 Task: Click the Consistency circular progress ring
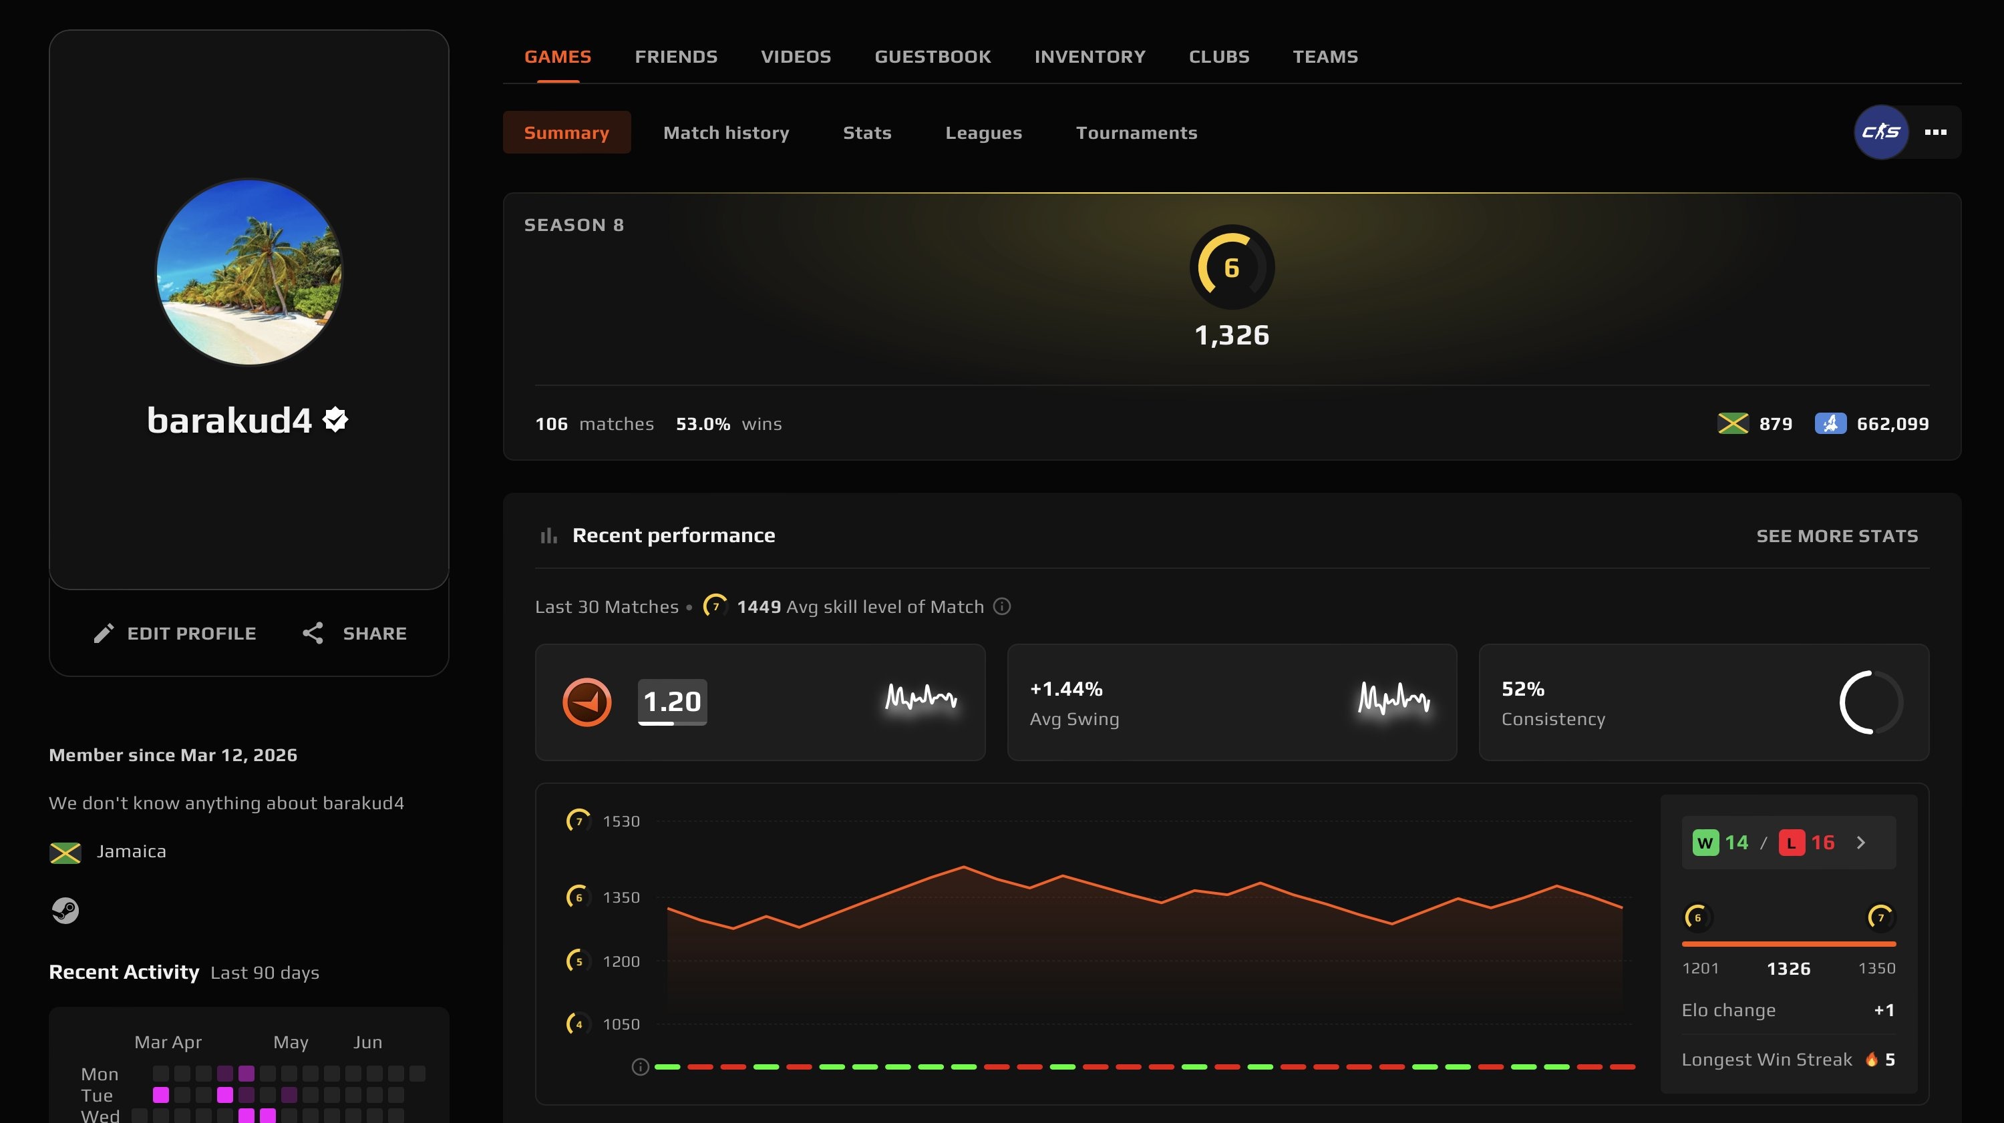point(1871,702)
